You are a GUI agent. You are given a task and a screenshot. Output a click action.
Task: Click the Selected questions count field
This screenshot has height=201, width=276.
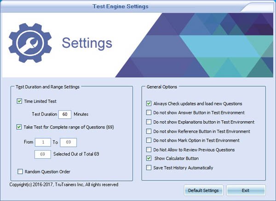(x=43, y=154)
